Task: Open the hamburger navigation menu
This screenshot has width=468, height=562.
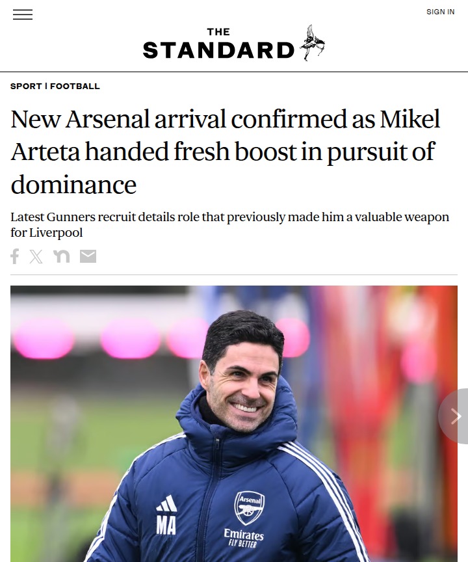Action: [23, 15]
